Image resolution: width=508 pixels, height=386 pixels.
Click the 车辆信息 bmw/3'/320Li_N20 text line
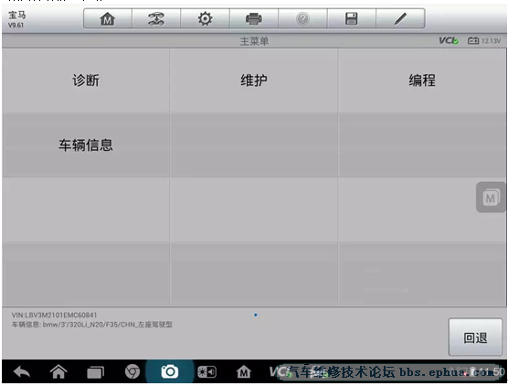pos(92,325)
